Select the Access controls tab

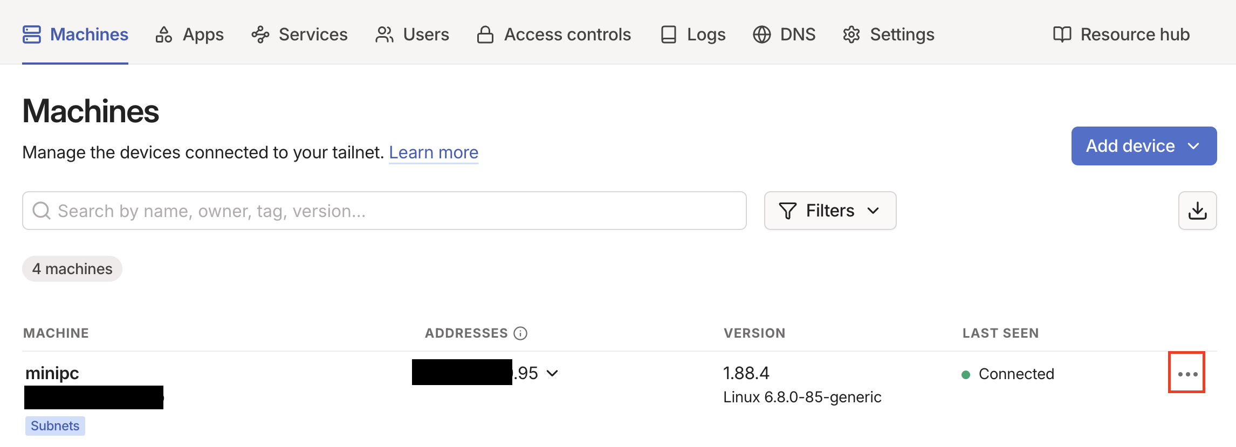coord(554,34)
